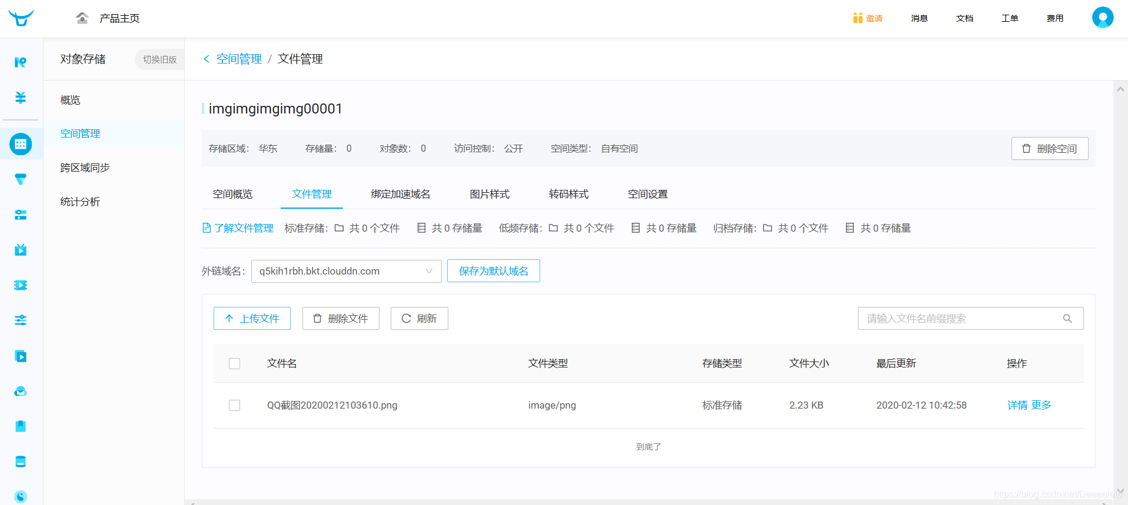Open 产品主页 in the header
This screenshot has width=1128, height=505.
(119, 18)
